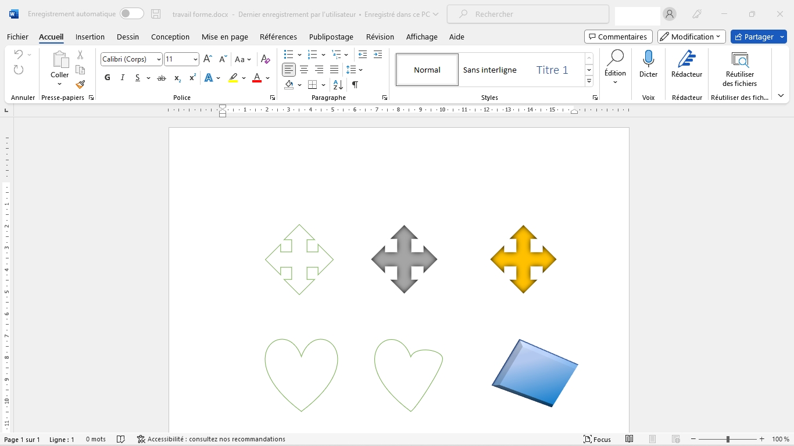
Task: Expand the Styles gallery more arrow
Action: [x=589, y=81]
